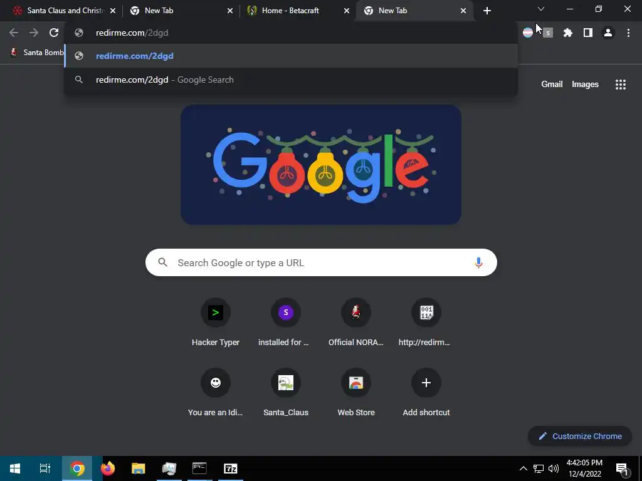Viewport: 642px width, 481px height.
Task: Select the redirme.com/2dgd Google Search suggestion
Action: click(291, 80)
